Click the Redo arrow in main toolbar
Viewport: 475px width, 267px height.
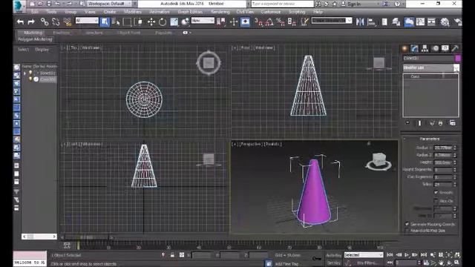point(31,22)
